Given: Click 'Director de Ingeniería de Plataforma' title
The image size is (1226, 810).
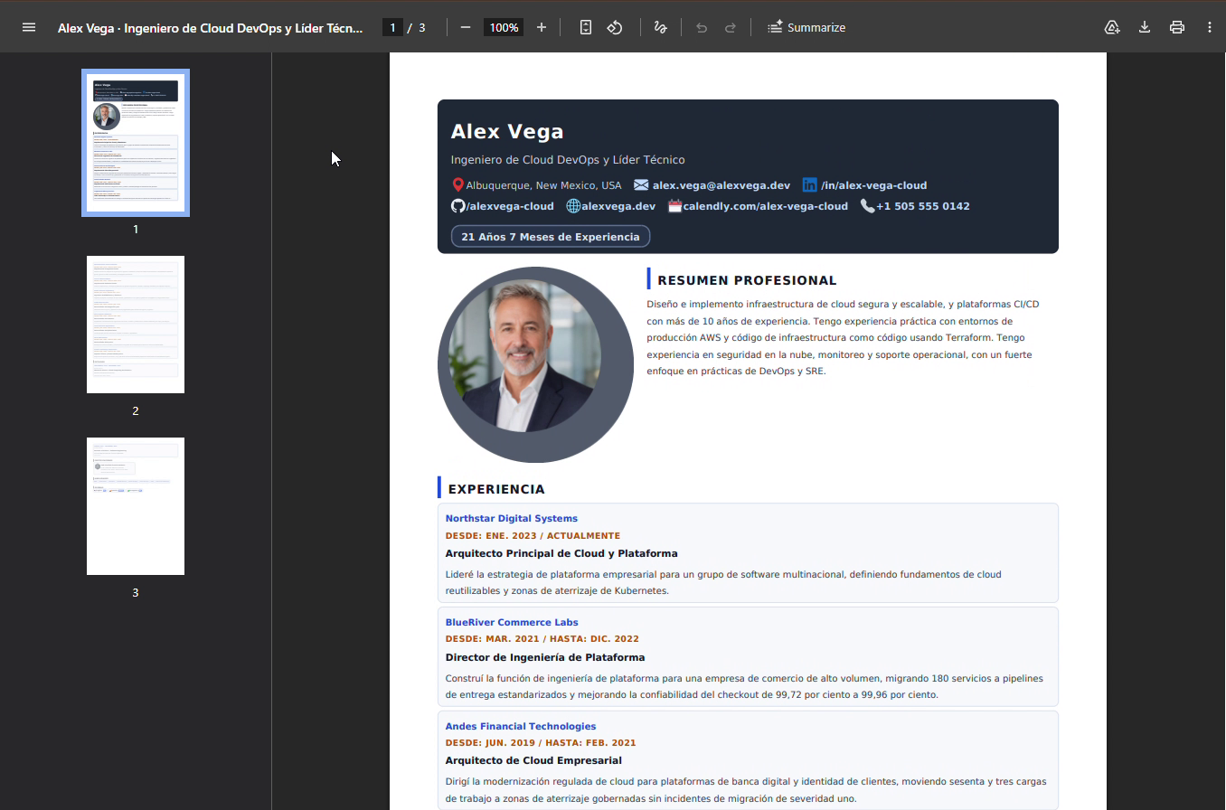Looking at the screenshot, I should click(545, 657).
